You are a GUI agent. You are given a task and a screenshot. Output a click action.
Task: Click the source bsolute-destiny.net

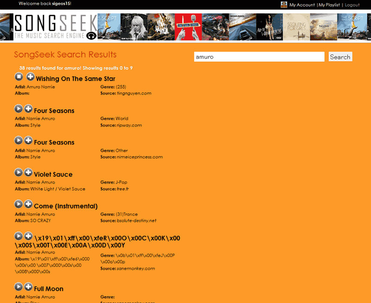tap(136, 221)
